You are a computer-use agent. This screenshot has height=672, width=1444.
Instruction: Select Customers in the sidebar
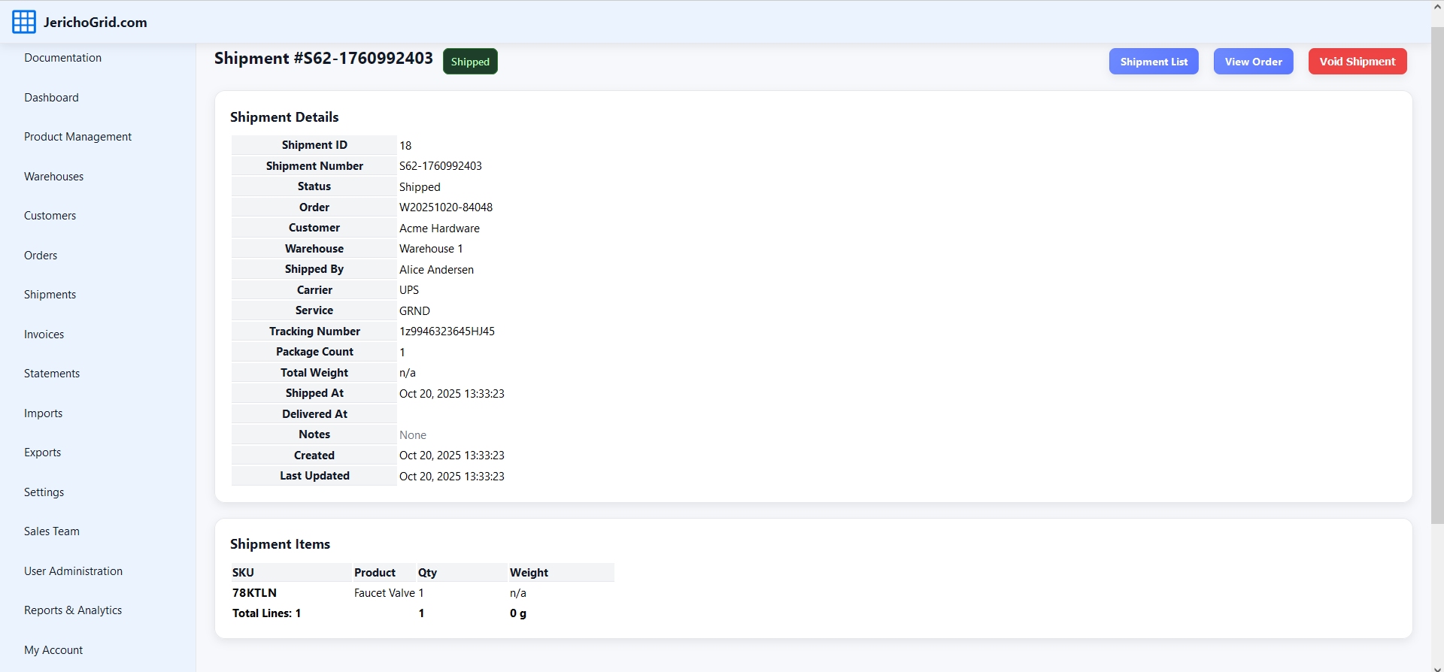50,216
